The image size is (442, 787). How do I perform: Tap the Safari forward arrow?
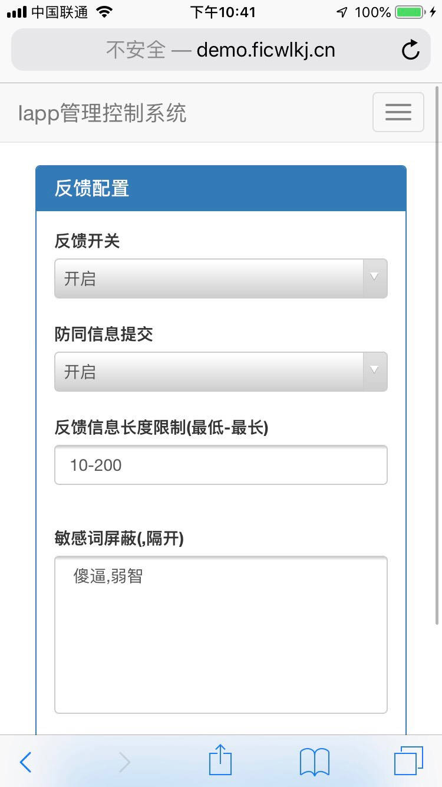click(x=124, y=762)
